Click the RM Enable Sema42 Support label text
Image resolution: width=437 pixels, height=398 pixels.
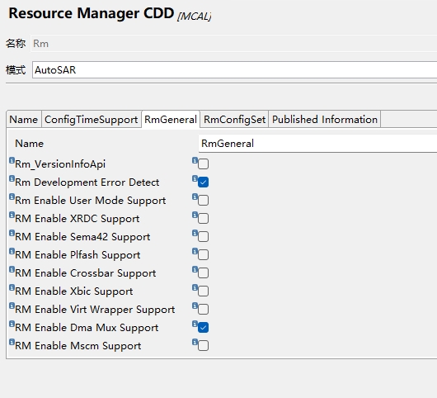(82, 237)
